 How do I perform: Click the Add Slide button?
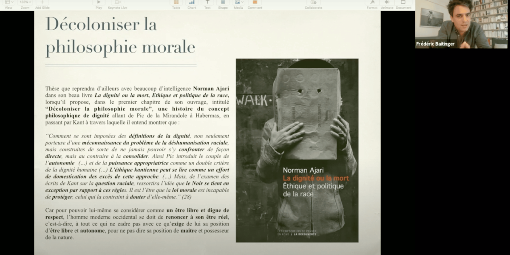42,3
